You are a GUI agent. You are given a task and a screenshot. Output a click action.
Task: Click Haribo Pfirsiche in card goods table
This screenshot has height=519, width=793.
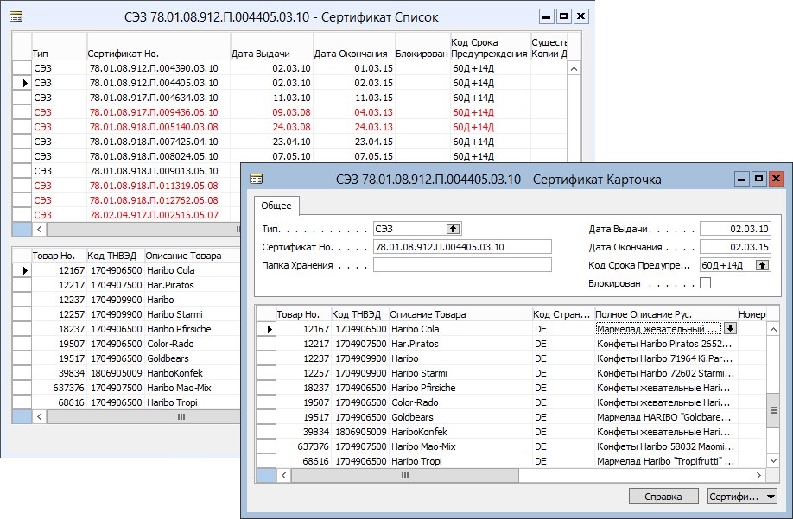coord(423,388)
